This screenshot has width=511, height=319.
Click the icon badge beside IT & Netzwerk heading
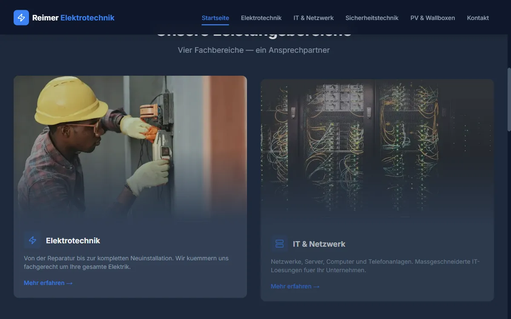coord(279,243)
